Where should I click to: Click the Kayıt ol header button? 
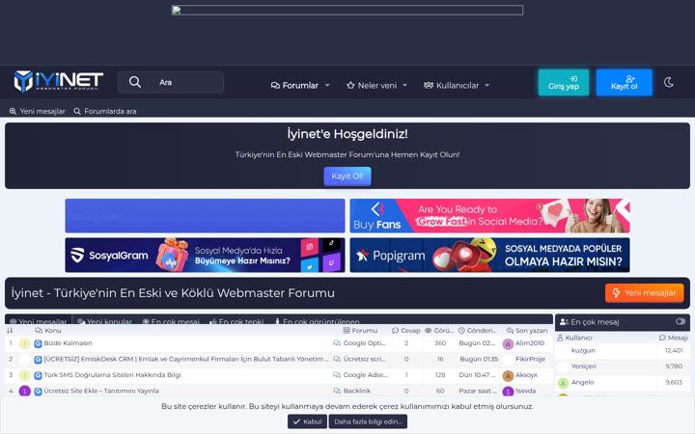pos(625,82)
